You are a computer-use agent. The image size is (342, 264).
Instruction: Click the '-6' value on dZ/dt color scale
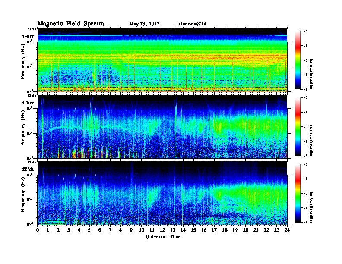pyautogui.click(x=306, y=179)
